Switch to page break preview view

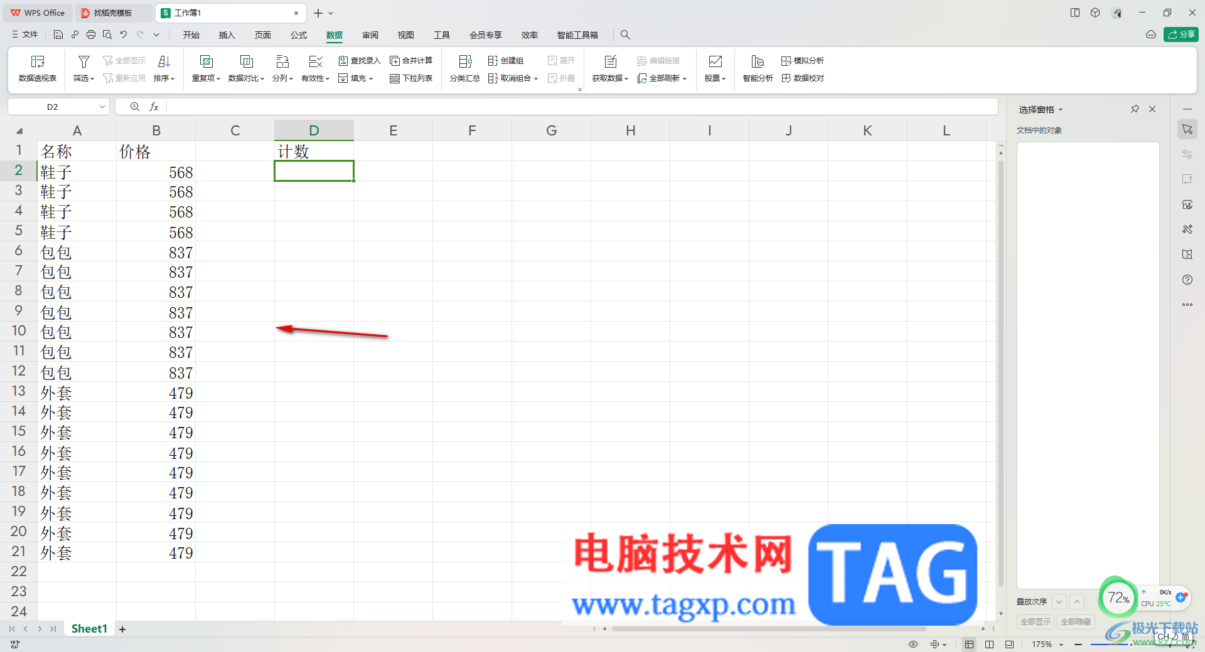[1009, 644]
